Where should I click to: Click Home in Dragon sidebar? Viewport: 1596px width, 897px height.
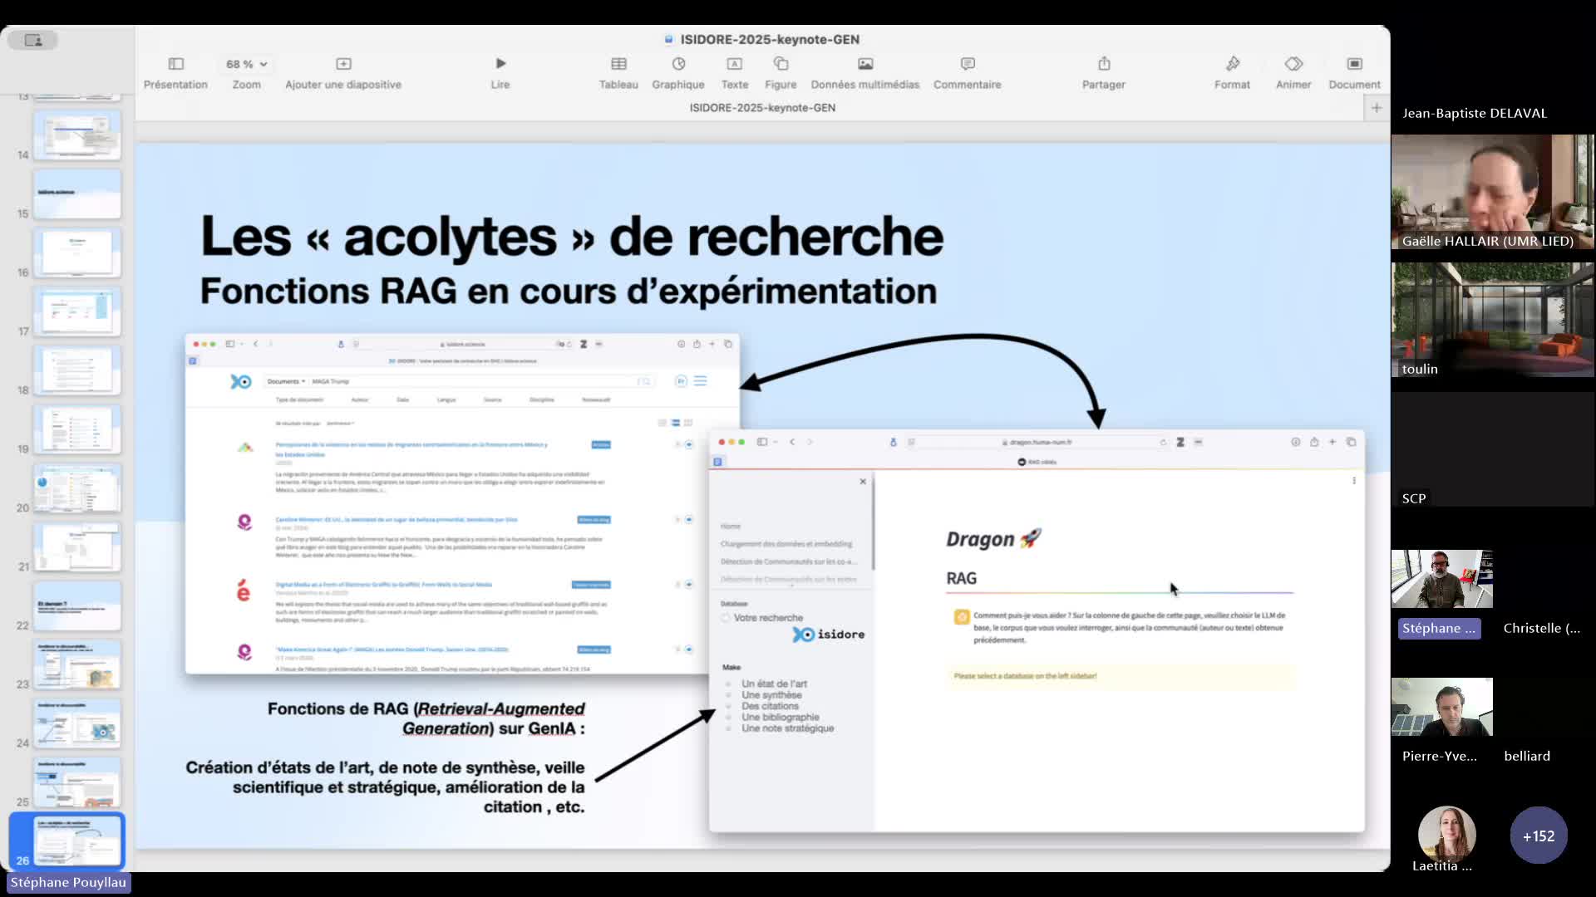coord(731,527)
